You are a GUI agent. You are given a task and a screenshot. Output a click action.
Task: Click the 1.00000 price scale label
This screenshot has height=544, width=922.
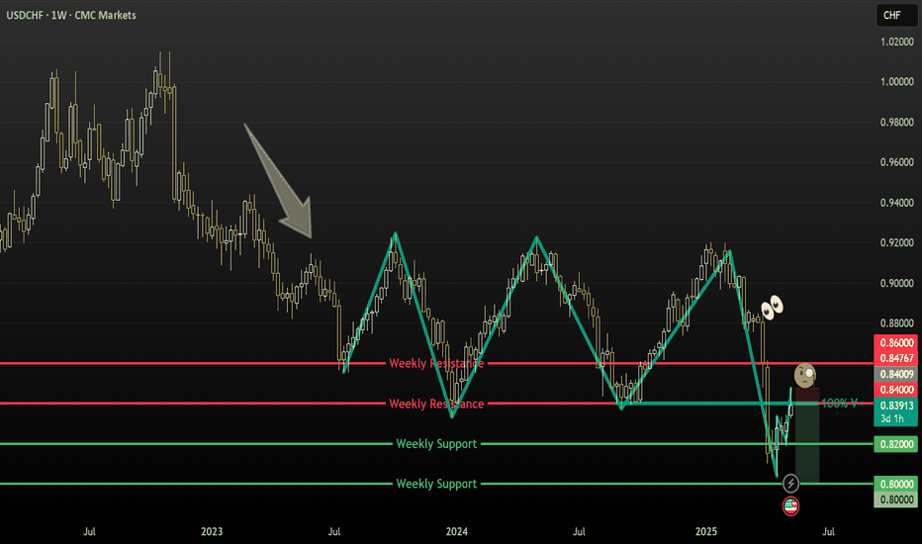pos(896,82)
